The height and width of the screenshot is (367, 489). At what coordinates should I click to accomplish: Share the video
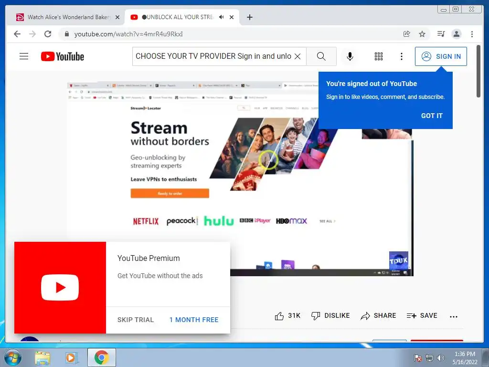pyautogui.click(x=378, y=316)
